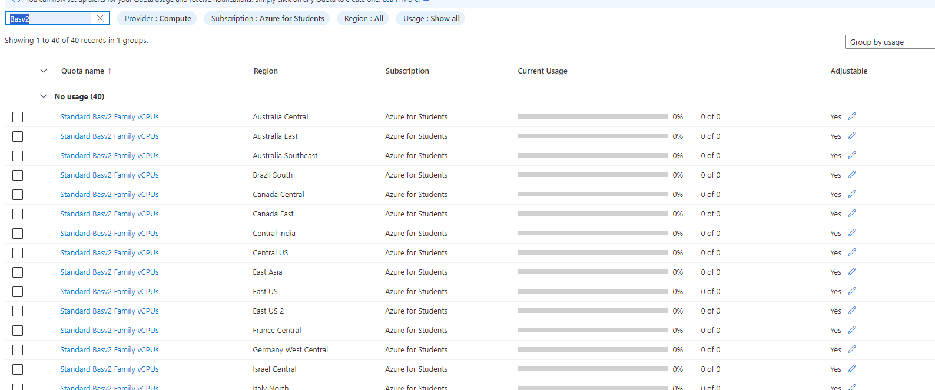Edit quota pencil for Australia East
The width and height of the screenshot is (935, 390).
[x=852, y=136]
